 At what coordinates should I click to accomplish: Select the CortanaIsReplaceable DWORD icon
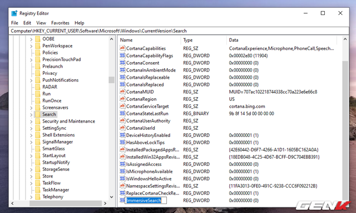122,77
